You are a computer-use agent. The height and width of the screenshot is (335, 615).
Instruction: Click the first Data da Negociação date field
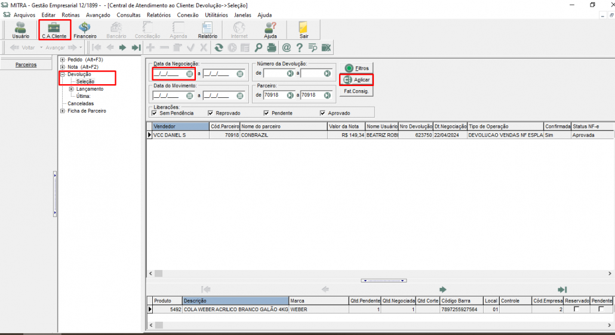pos(169,74)
